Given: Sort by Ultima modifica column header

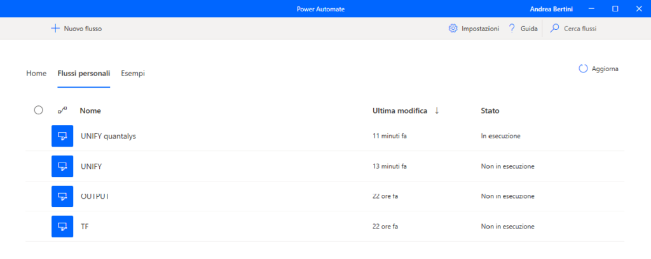Looking at the screenshot, I should pos(400,110).
